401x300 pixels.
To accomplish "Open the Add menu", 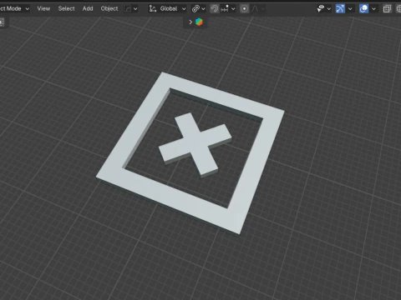I will [x=88, y=8].
